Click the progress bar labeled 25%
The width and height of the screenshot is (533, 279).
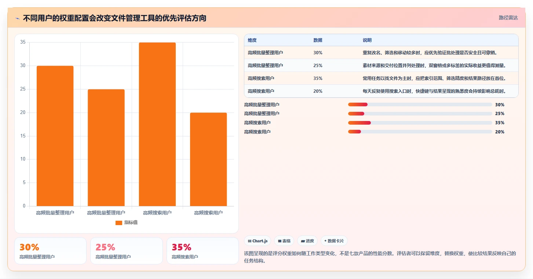click(420, 114)
